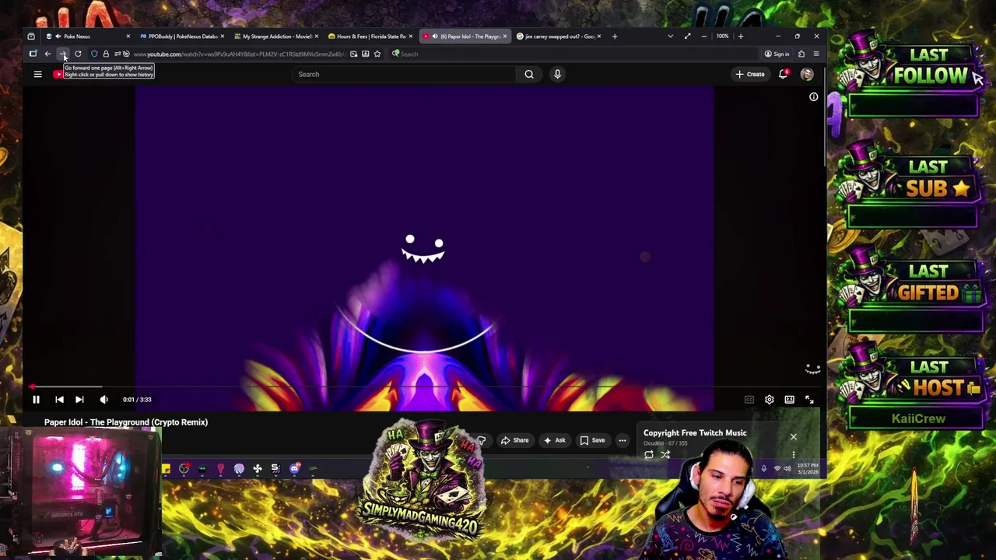Click the Share button below video
996x560 pixels.
click(514, 441)
